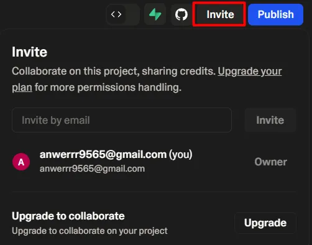Click the Invite button beside the email field
Image resolution: width=312 pixels, height=245 pixels.
(270, 120)
